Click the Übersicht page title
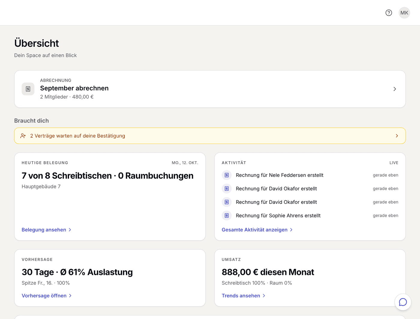 click(x=37, y=43)
